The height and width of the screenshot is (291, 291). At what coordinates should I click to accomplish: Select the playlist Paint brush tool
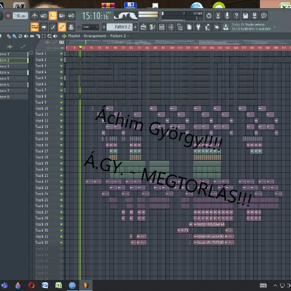15,36
